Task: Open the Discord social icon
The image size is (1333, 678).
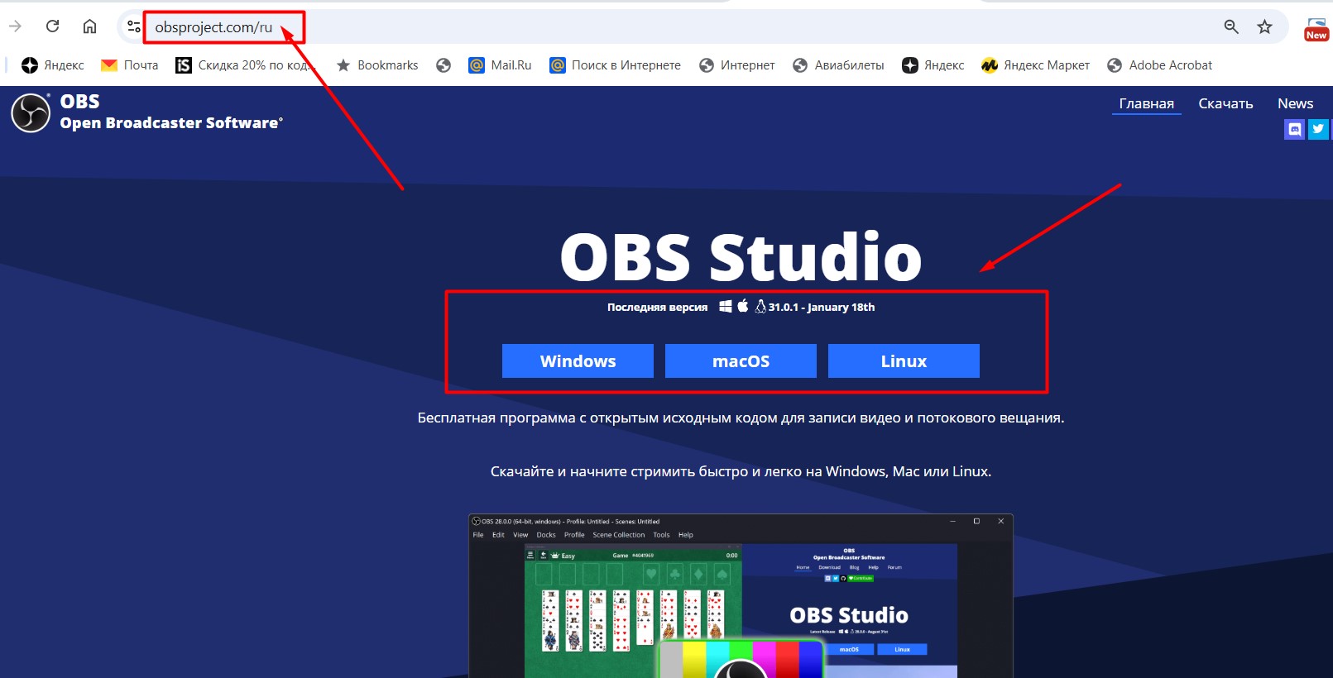Action: pyautogui.click(x=1294, y=129)
